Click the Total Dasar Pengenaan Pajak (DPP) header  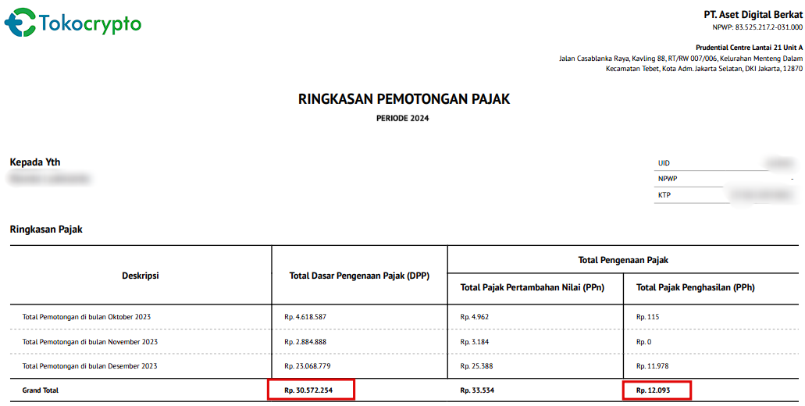pos(359,276)
